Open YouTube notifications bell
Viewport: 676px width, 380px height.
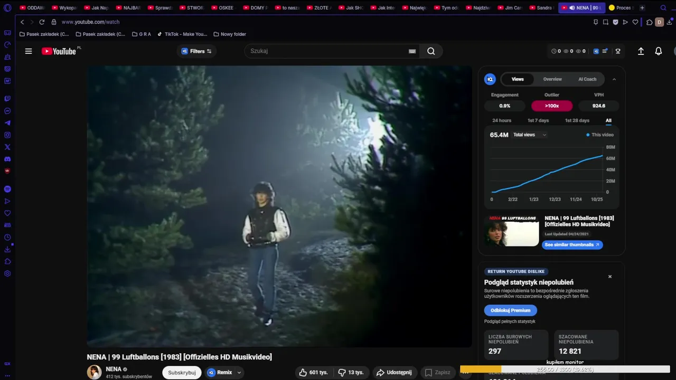[659, 51]
